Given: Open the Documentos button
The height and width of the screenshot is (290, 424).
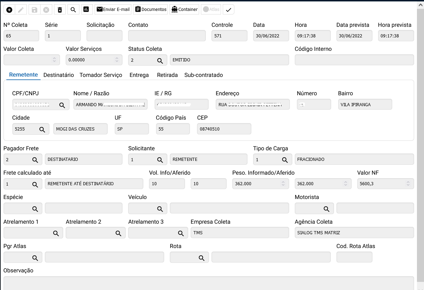Looking at the screenshot, I should pyautogui.click(x=151, y=10).
